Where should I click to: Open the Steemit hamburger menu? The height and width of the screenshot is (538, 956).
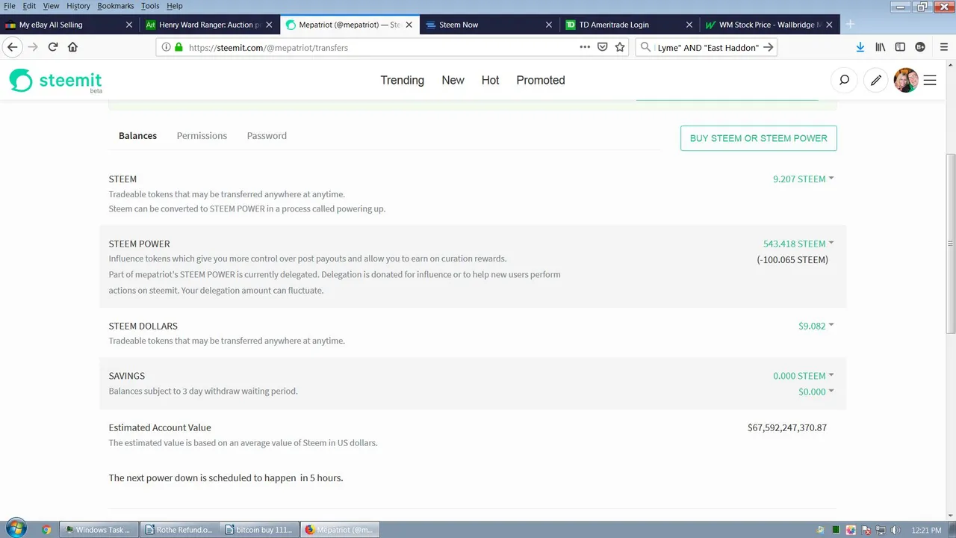pyautogui.click(x=930, y=80)
